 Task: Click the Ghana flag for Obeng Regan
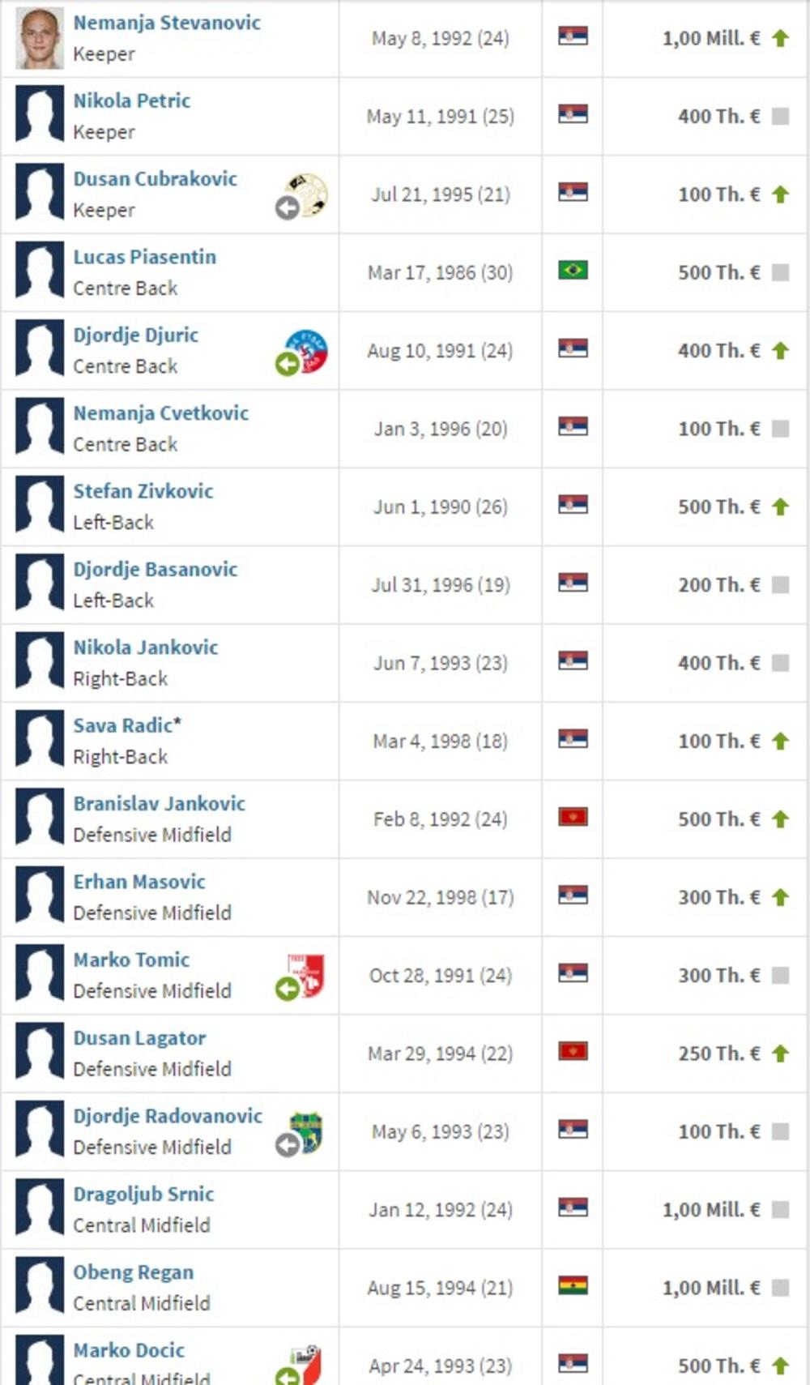[573, 1285]
